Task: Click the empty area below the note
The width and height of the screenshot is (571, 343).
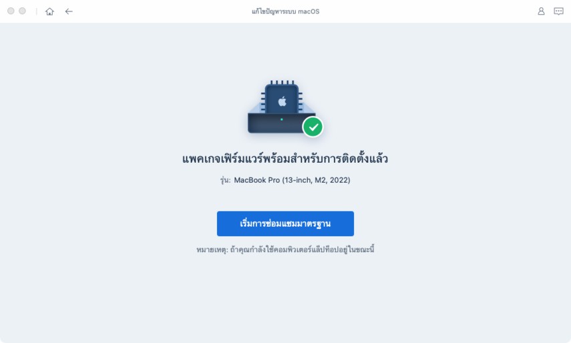Action: click(285, 298)
